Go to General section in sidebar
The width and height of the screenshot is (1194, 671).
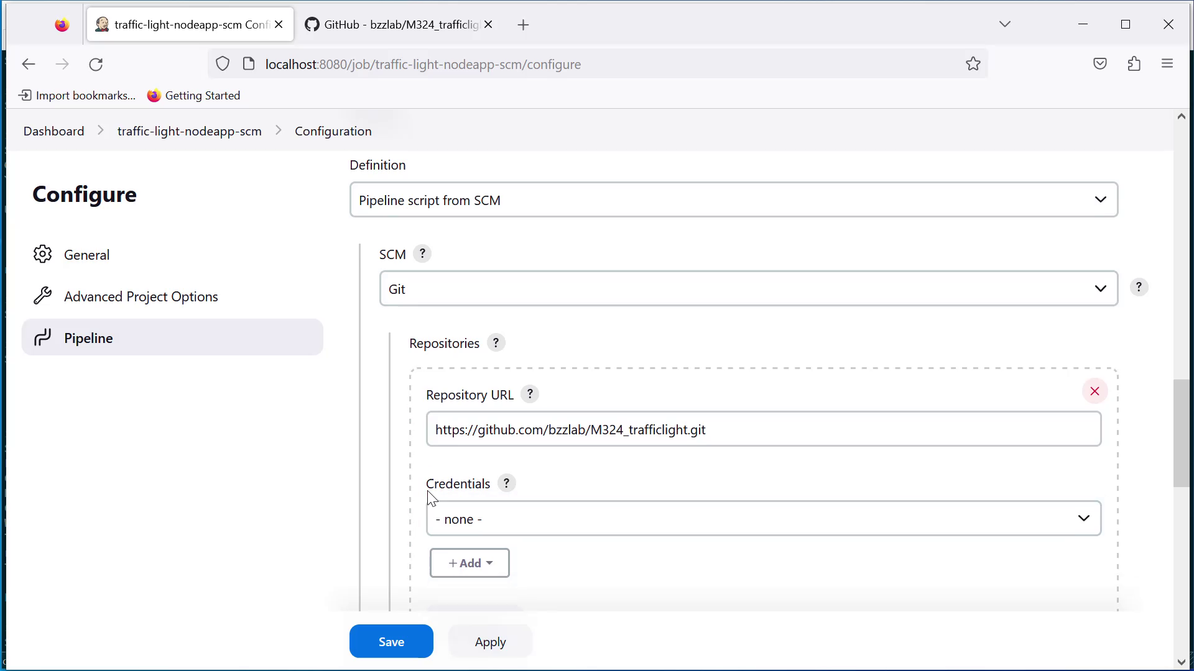pos(86,255)
